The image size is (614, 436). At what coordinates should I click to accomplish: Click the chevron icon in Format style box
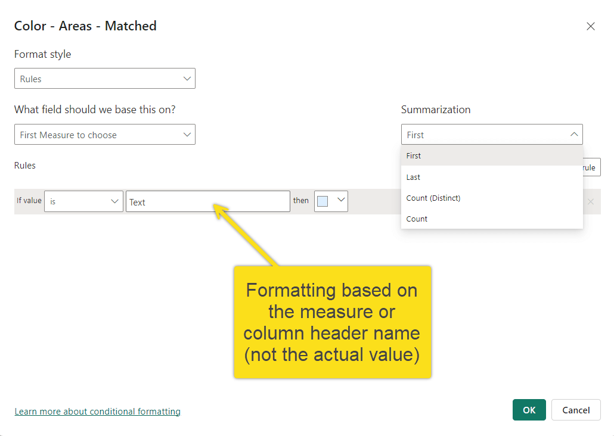187,79
